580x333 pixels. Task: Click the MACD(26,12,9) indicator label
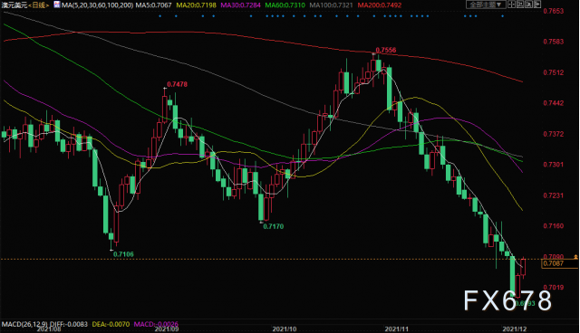[x=24, y=324]
